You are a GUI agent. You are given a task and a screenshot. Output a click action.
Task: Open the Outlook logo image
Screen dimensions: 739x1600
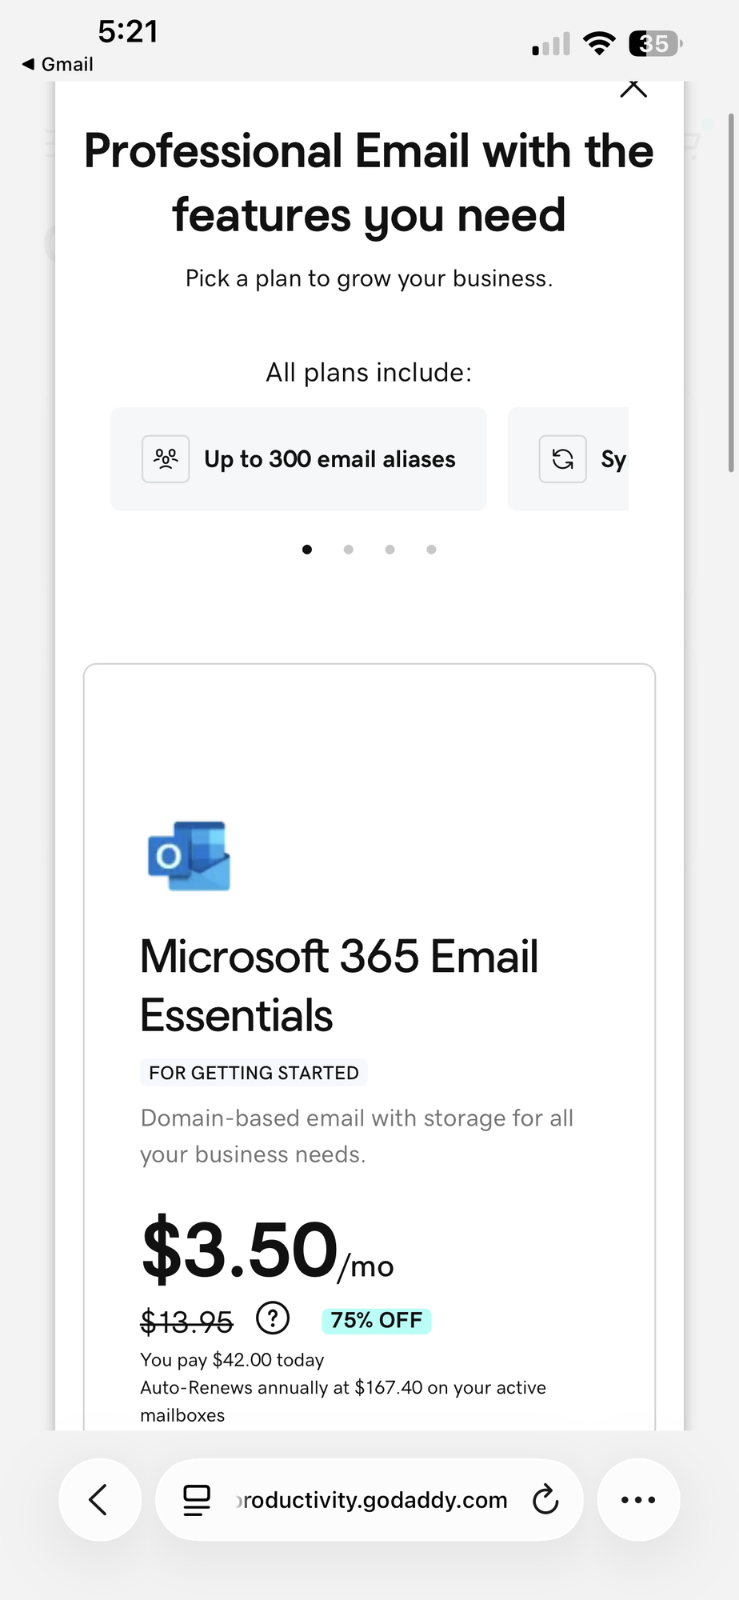[x=190, y=855]
